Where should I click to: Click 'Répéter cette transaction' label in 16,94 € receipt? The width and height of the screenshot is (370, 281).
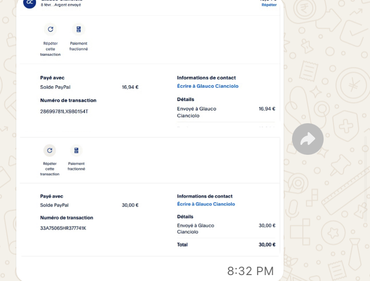coord(50,49)
